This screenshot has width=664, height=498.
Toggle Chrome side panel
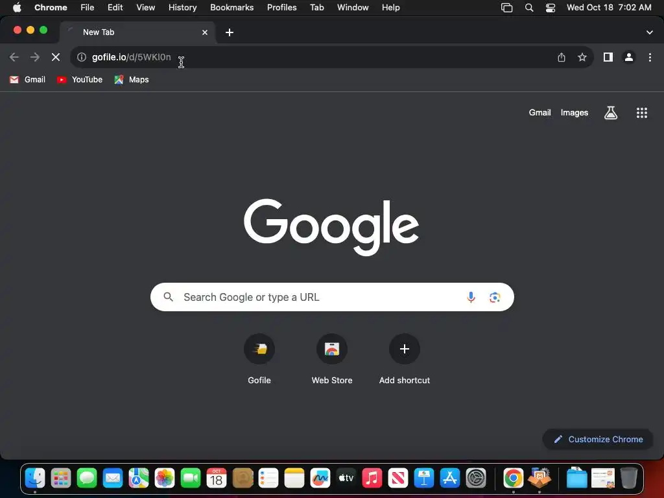(608, 57)
